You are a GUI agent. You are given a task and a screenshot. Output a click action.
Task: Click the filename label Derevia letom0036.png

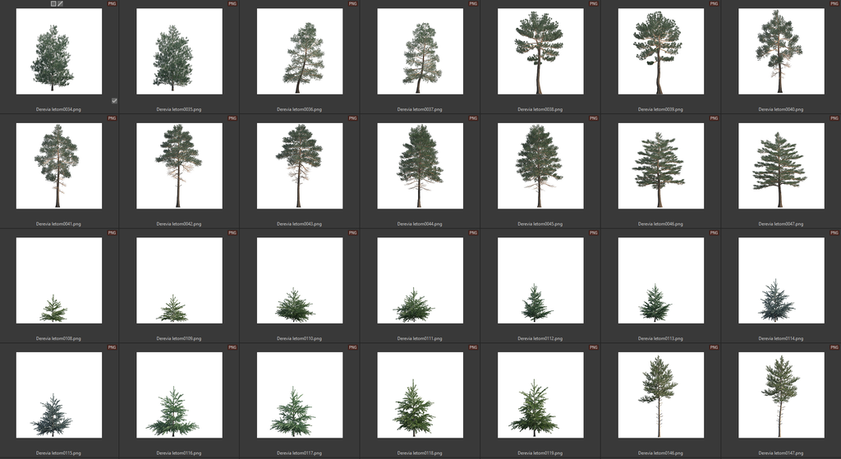click(299, 109)
